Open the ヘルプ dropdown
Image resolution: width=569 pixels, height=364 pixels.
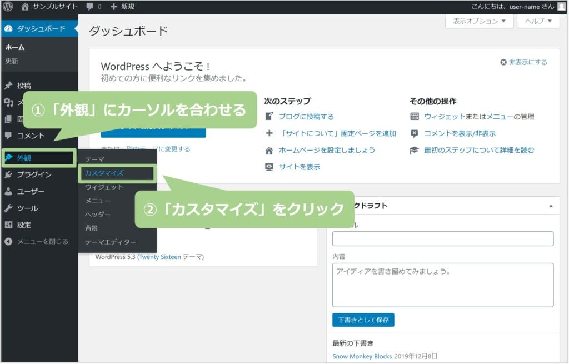(x=538, y=21)
